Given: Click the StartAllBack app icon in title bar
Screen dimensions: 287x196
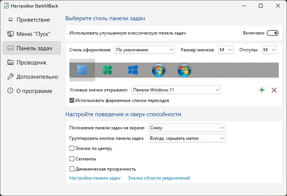Looking at the screenshot, I should (6, 6).
